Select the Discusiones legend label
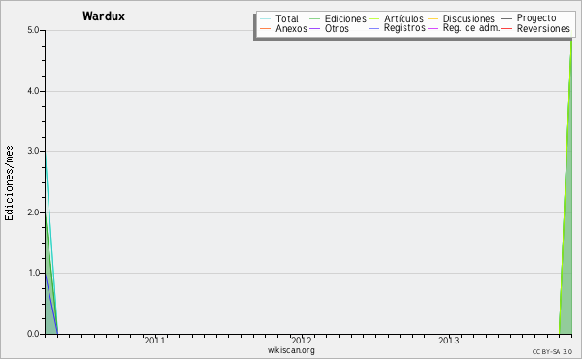 (x=469, y=19)
